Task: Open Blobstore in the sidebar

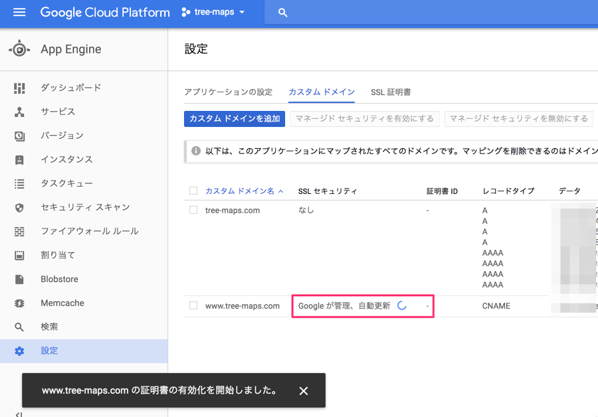Action: pos(60,279)
